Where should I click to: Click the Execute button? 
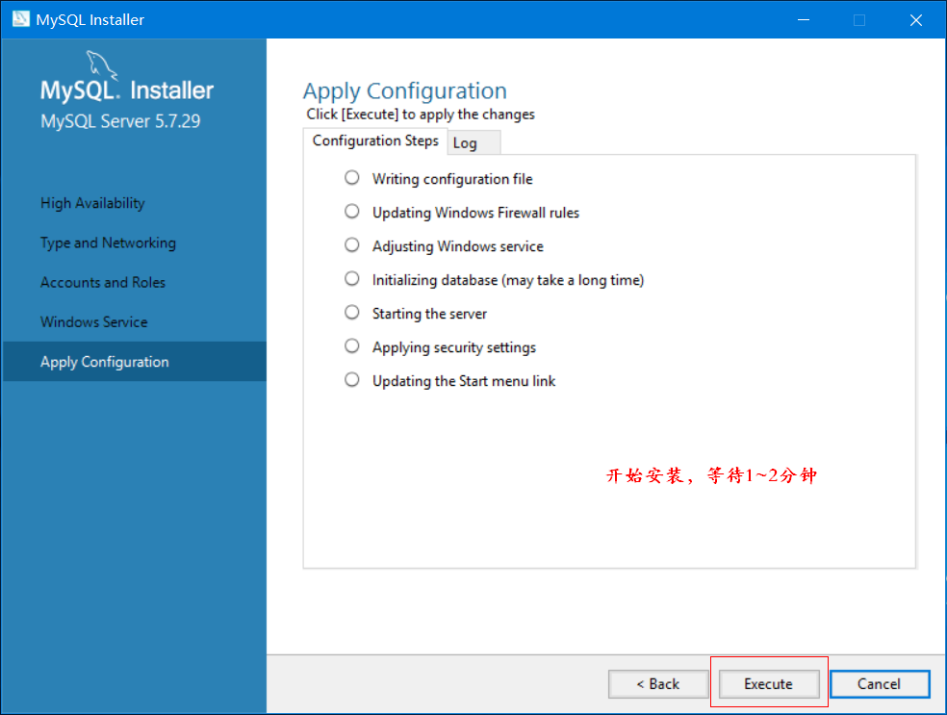coord(768,683)
